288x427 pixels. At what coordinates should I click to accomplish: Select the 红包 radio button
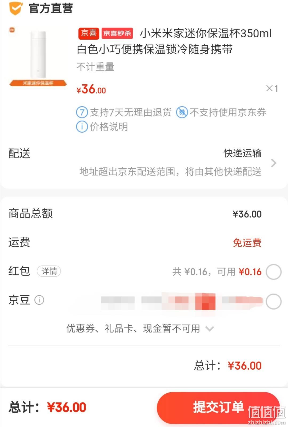pyautogui.click(x=274, y=272)
